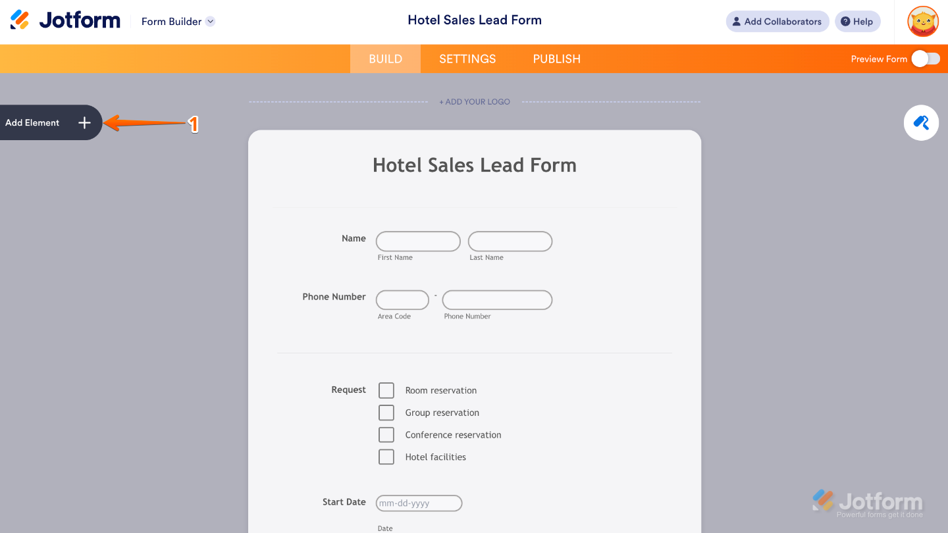Check the Hotel facilities checkbox
Screen dimensions: 948x533
[x=386, y=457]
